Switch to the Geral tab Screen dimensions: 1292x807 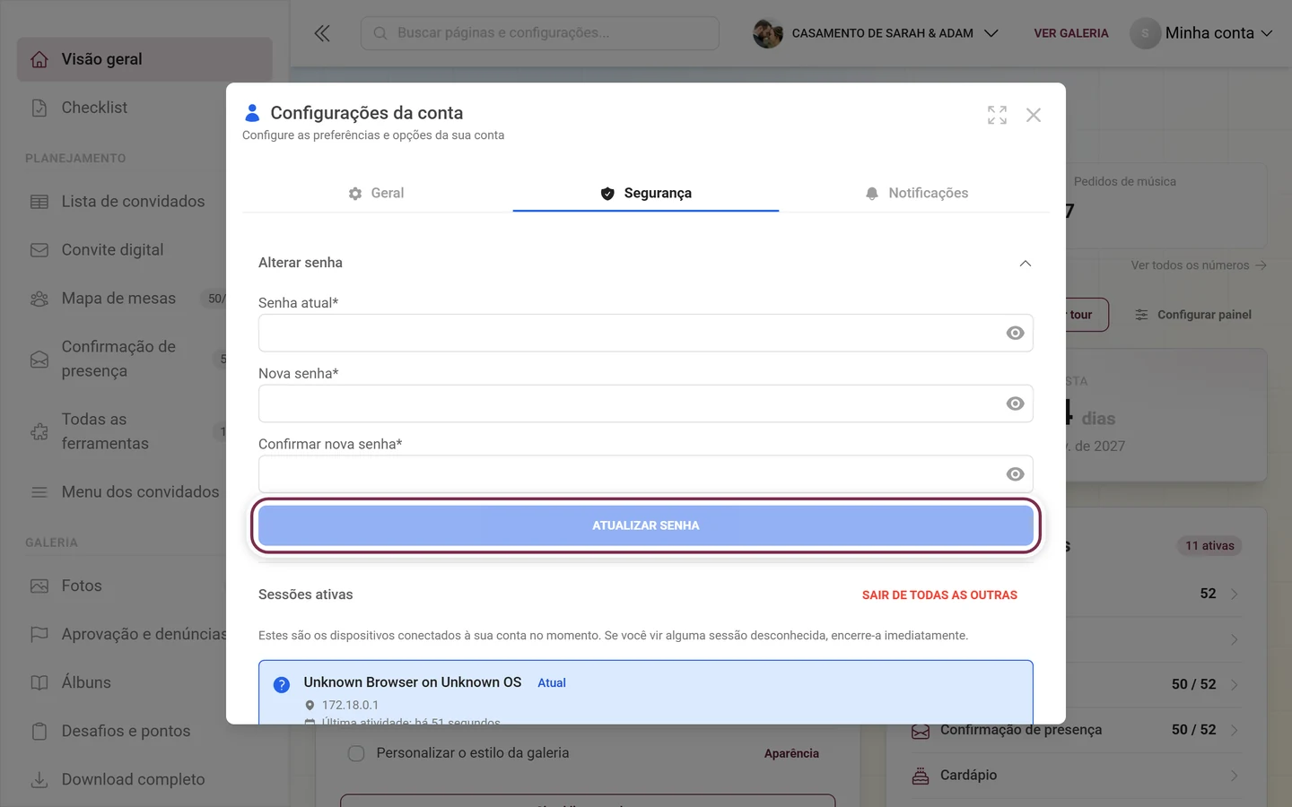[377, 193]
